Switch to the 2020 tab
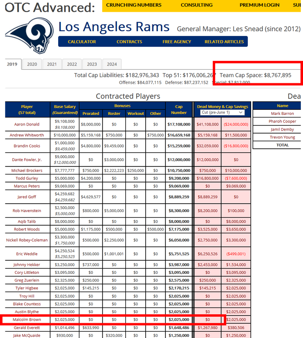 point(32,64)
